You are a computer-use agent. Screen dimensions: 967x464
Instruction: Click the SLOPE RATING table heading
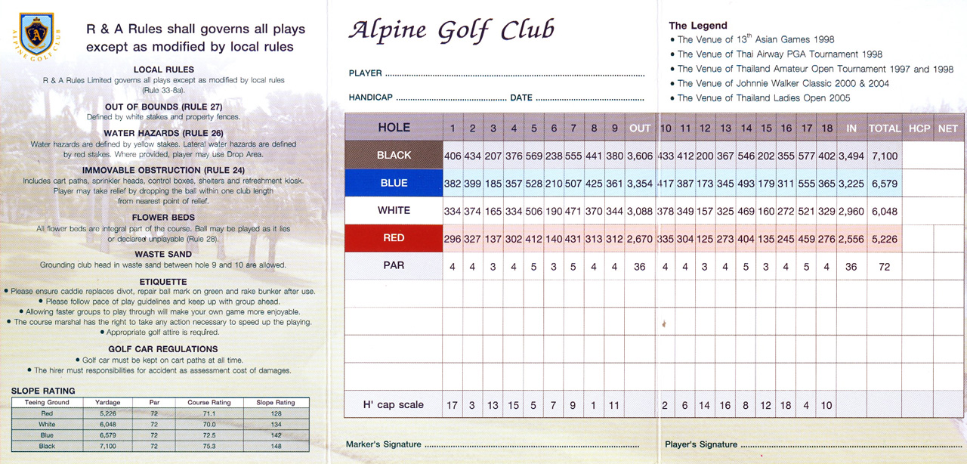tap(43, 391)
